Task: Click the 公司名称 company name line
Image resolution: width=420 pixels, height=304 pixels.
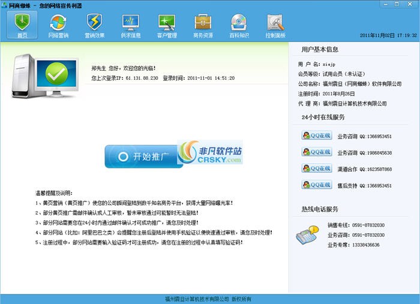Action: click(350, 84)
